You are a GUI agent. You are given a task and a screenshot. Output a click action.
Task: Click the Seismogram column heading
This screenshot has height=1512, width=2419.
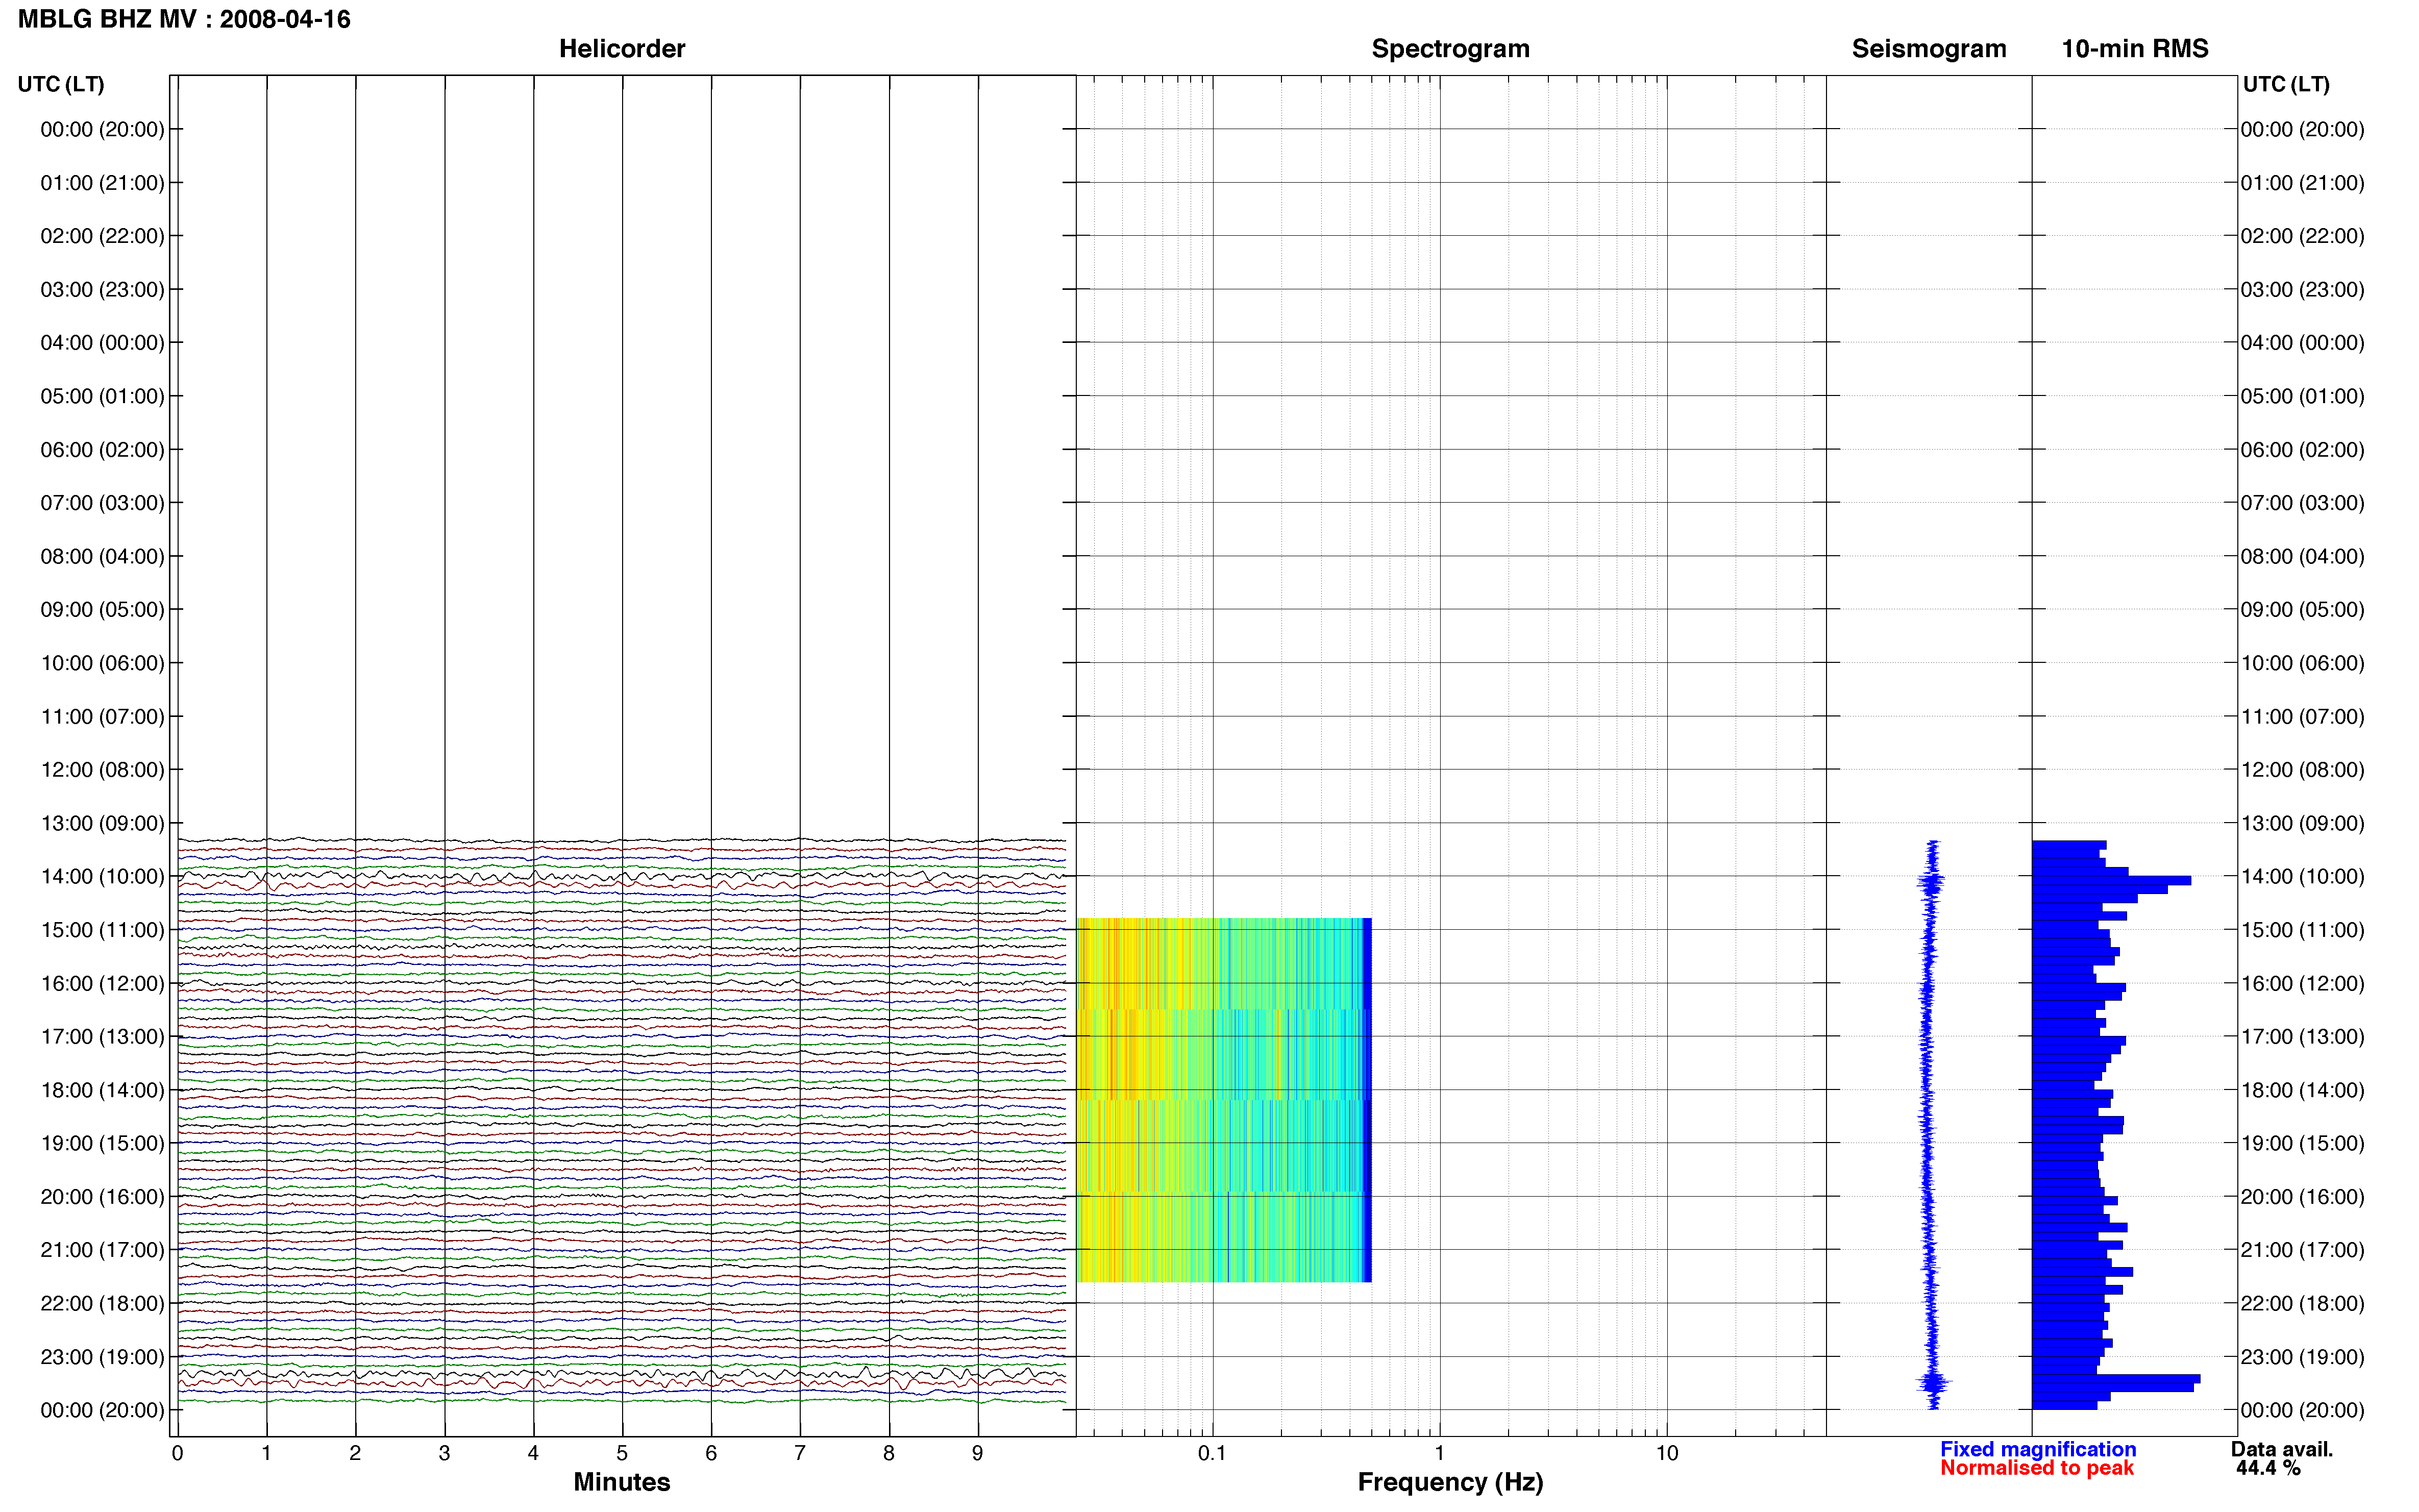tap(1928, 48)
